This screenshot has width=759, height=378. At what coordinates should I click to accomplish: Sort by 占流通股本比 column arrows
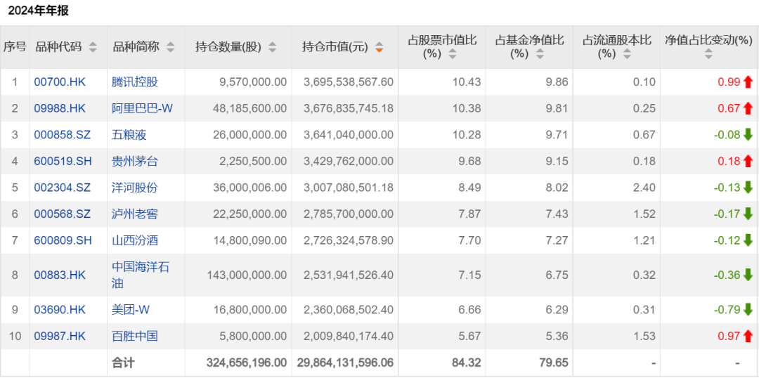click(627, 53)
